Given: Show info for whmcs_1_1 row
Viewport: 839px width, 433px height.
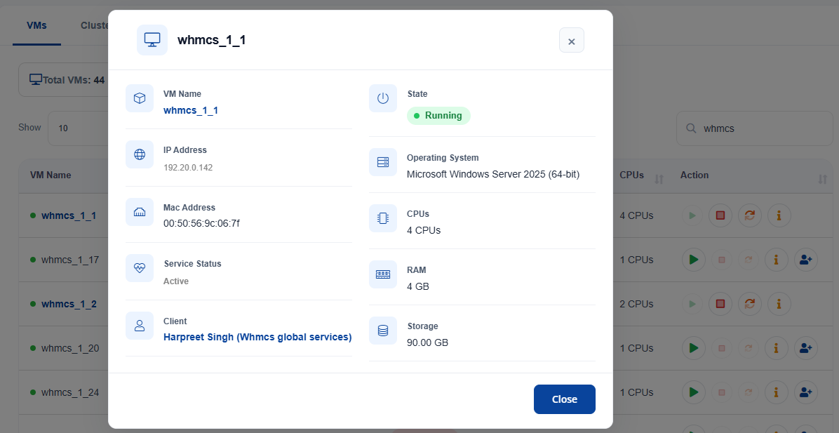Looking at the screenshot, I should pyautogui.click(x=779, y=215).
